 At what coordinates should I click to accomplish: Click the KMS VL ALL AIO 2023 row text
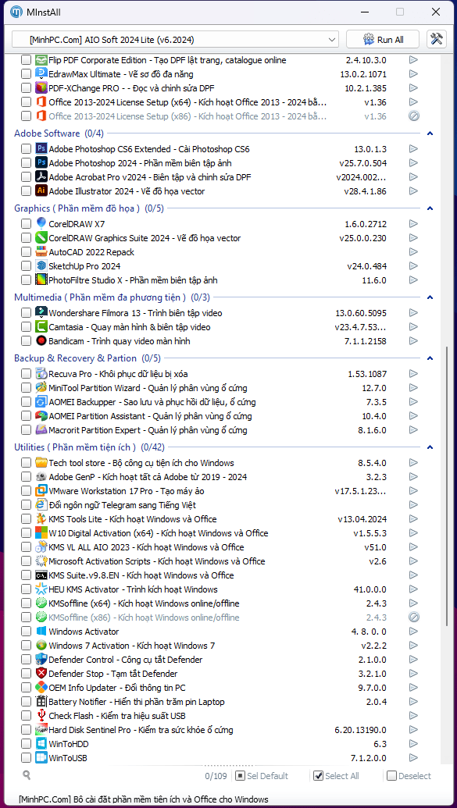(x=147, y=546)
